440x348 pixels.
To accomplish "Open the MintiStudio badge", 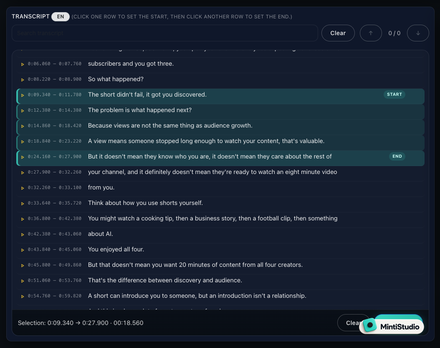I will click(x=392, y=326).
